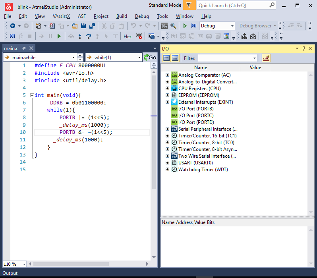This screenshot has height=278, width=317.
Task: Open the Tools menu
Action: tap(162, 16)
